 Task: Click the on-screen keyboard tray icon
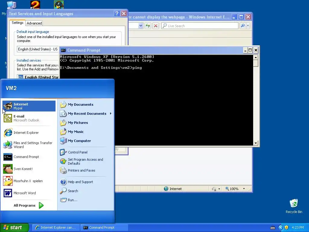(273, 228)
